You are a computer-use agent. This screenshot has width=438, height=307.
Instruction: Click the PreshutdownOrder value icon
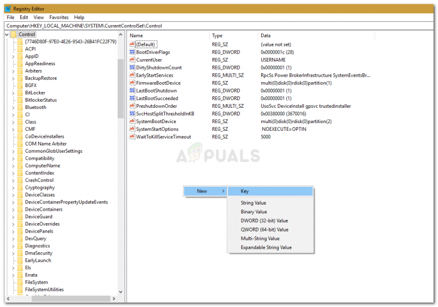click(x=132, y=106)
